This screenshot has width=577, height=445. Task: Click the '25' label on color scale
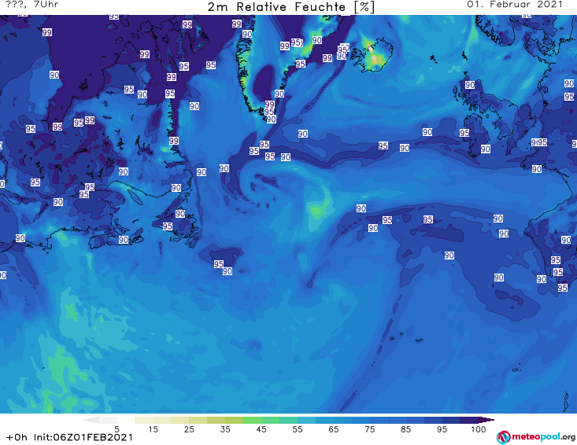coord(189,429)
